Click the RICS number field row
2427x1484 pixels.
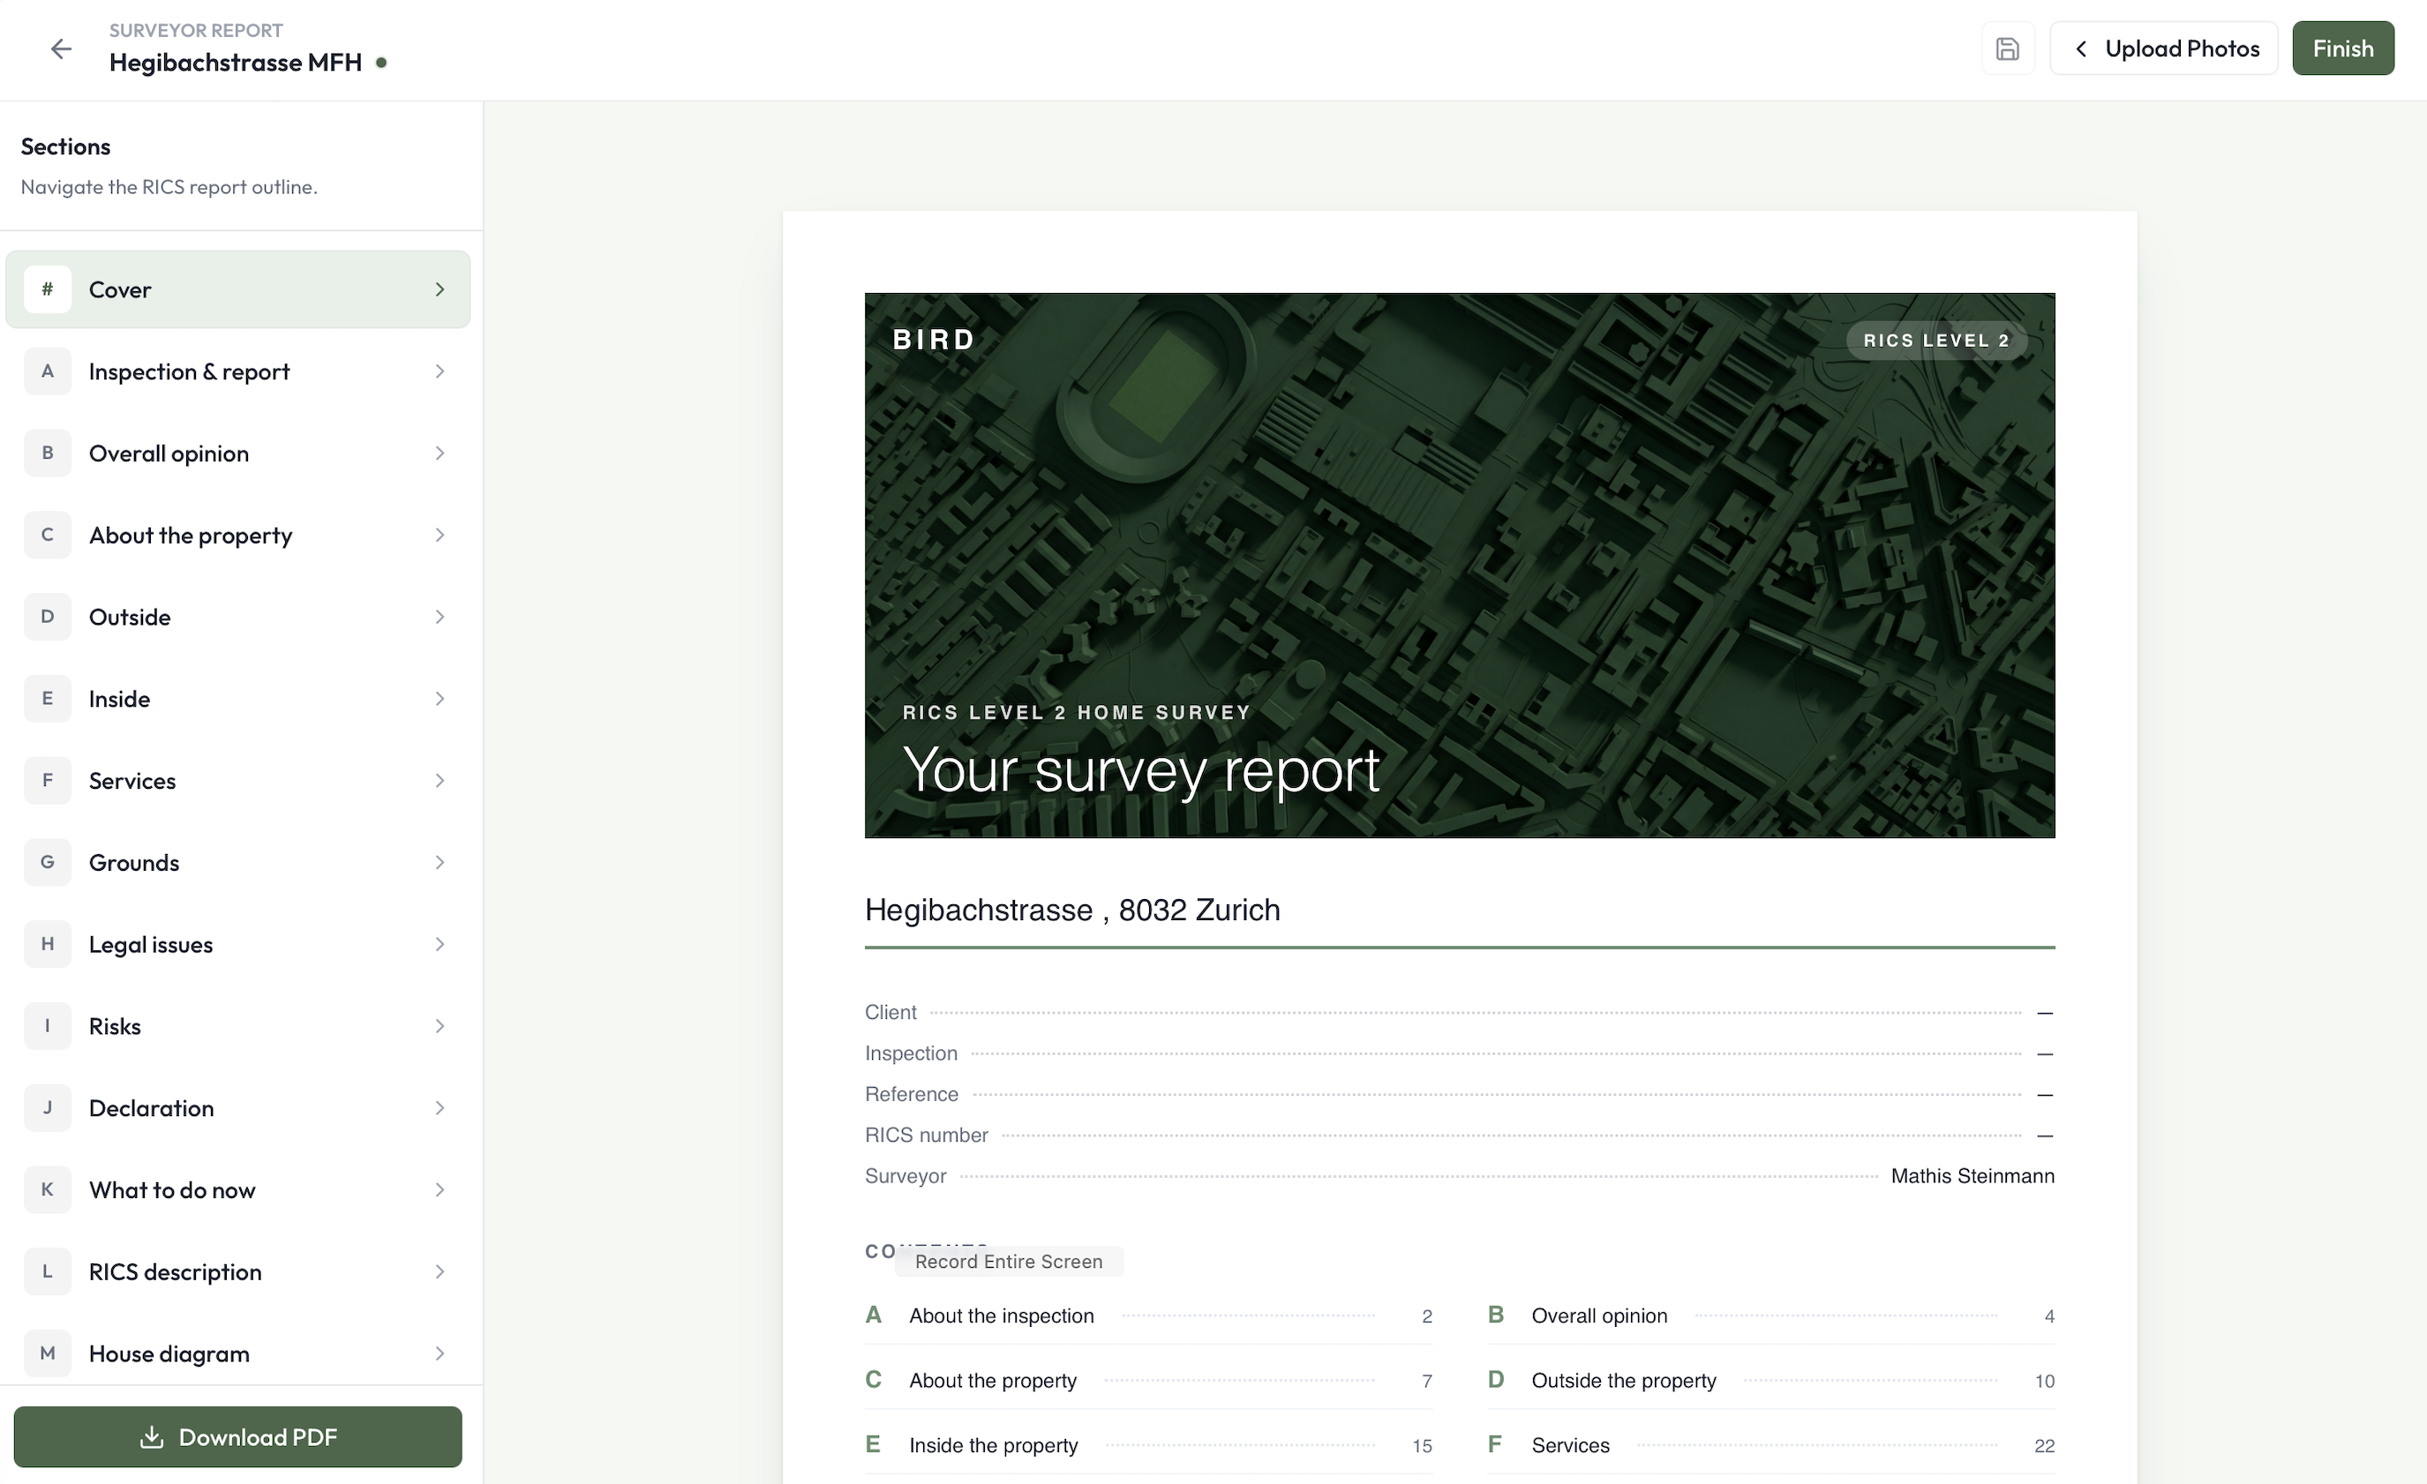1459,1135
